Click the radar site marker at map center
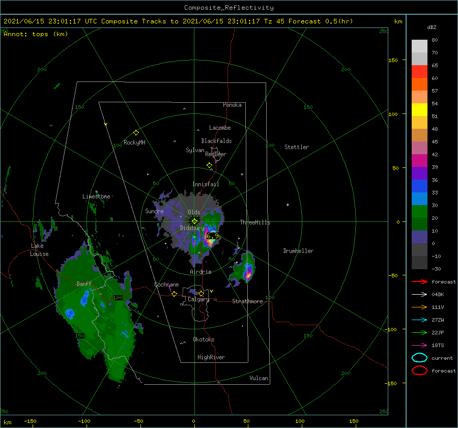 click(x=194, y=221)
